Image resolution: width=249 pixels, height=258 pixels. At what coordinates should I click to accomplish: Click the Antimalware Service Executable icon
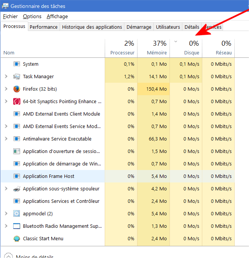(x=17, y=139)
